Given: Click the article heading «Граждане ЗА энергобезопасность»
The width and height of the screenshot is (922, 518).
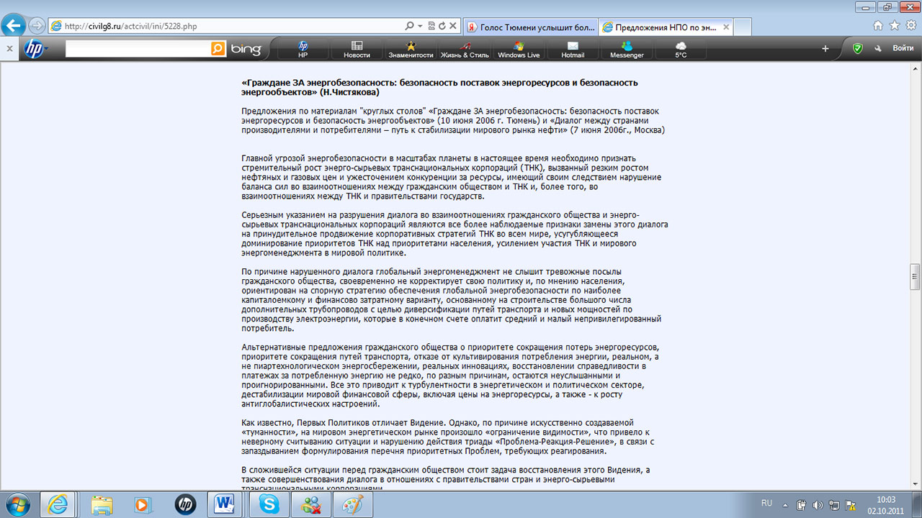Looking at the screenshot, I should click(x=439, y=87).
